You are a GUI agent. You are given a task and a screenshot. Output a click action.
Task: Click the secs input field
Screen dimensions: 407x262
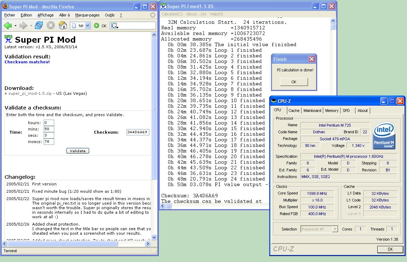click(49, 135)
